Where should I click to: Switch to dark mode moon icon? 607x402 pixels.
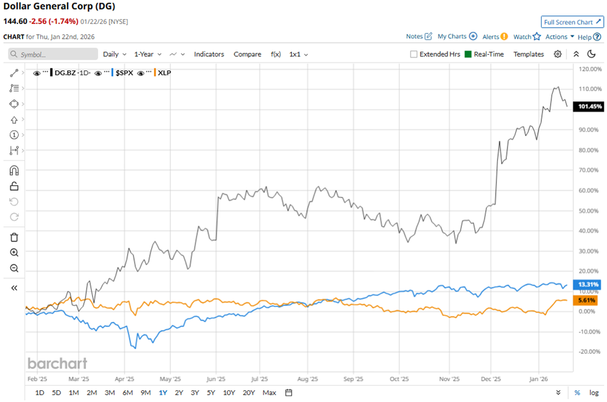point(591,54)
